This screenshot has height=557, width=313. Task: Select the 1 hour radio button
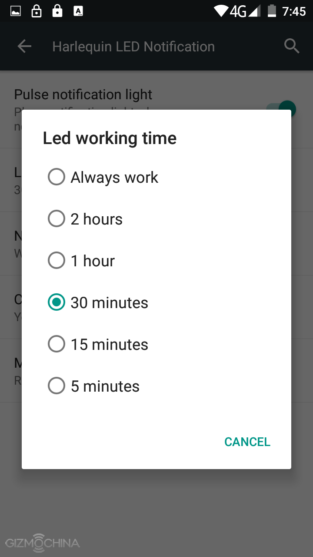click(x=57, y=261)
